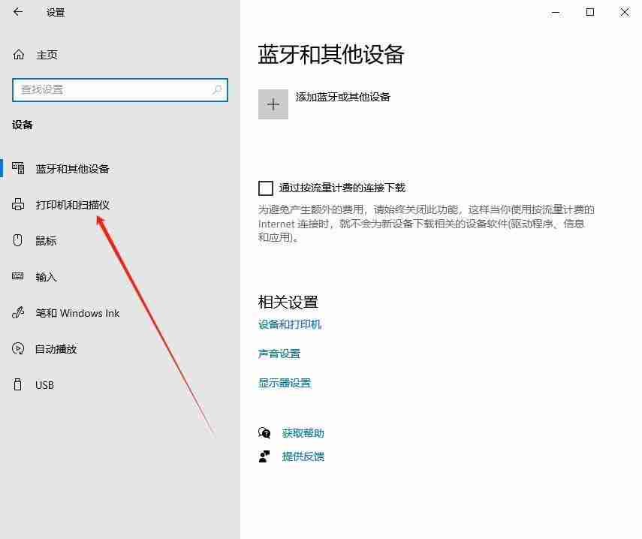Open 声音设置 under 相关设置

point(279,353)
